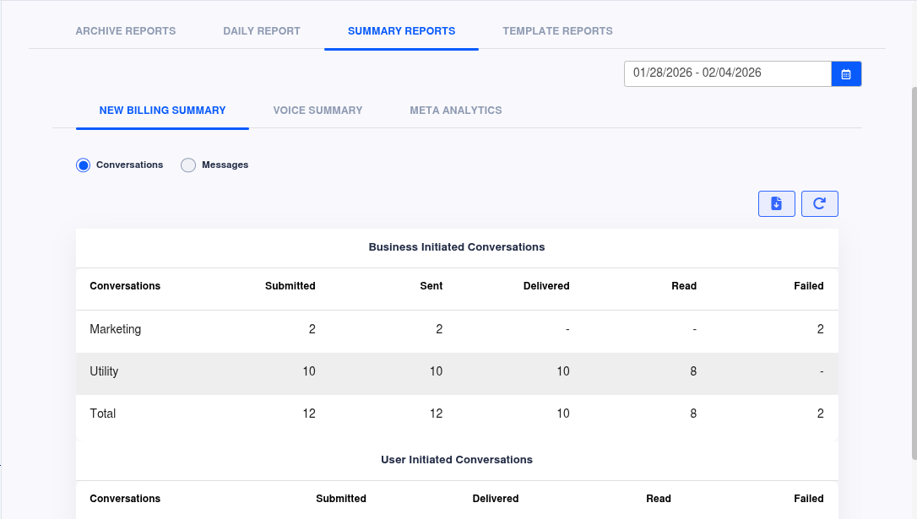Image resolution: width=917 pixels, height=519 pixels.
Task: Open New Billing Summary sub-tab
Action: [163, 111]
